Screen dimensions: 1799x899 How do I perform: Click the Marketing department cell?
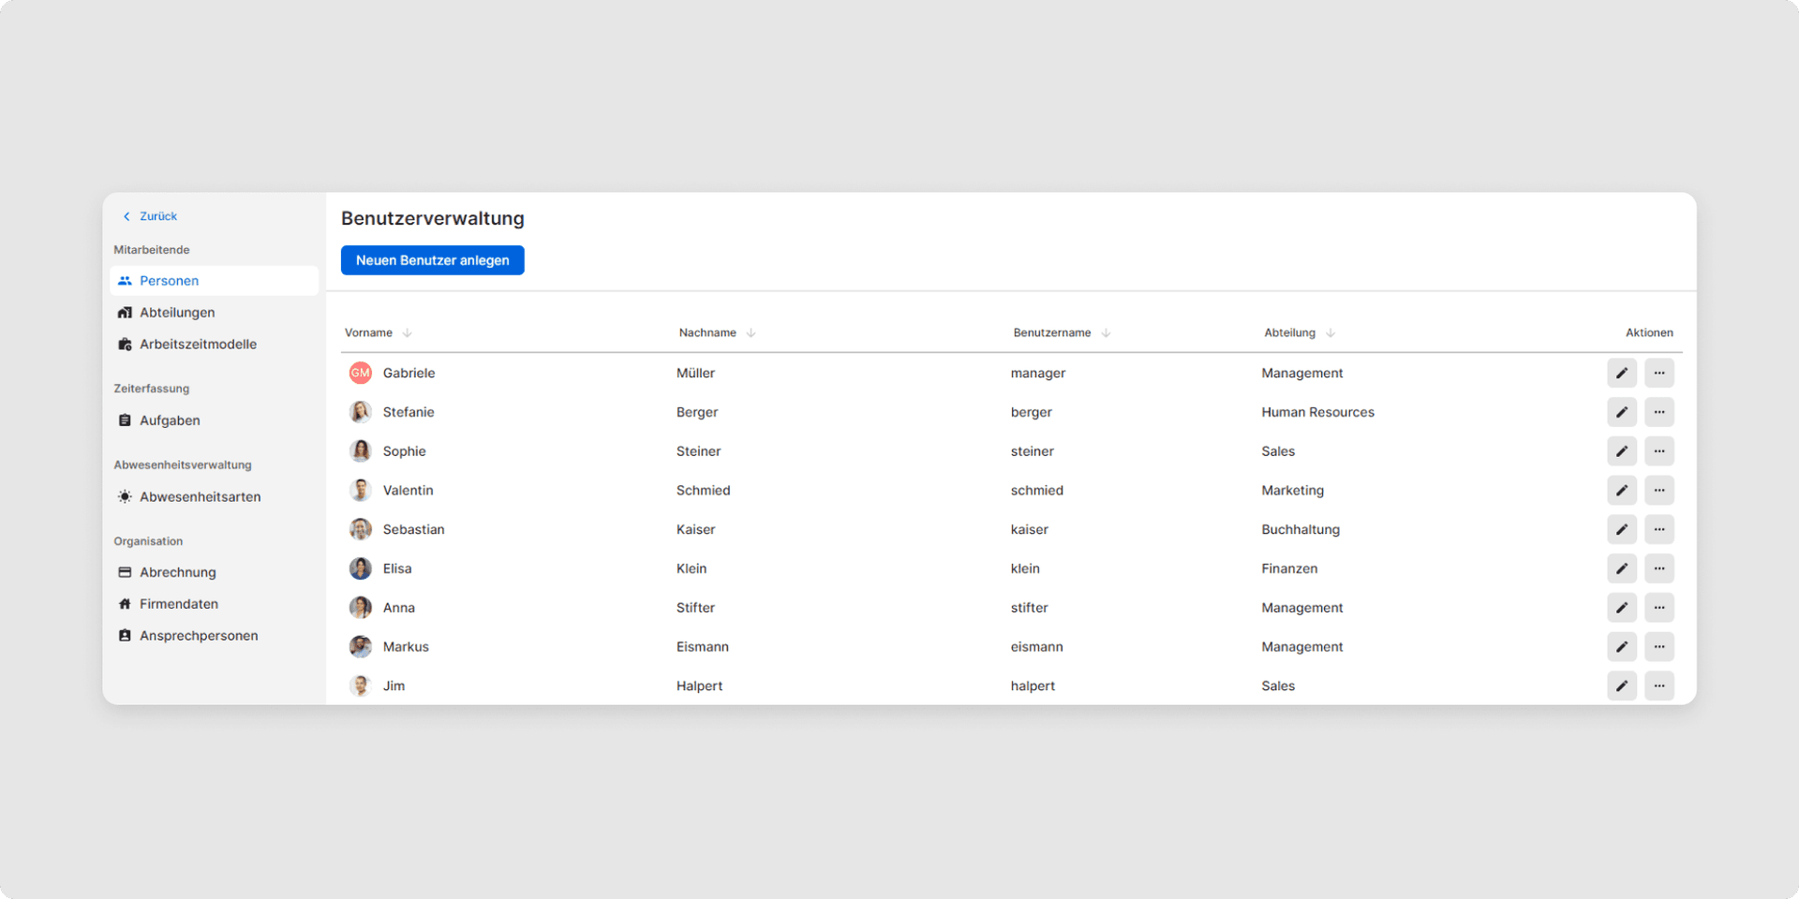[1292, 490]
